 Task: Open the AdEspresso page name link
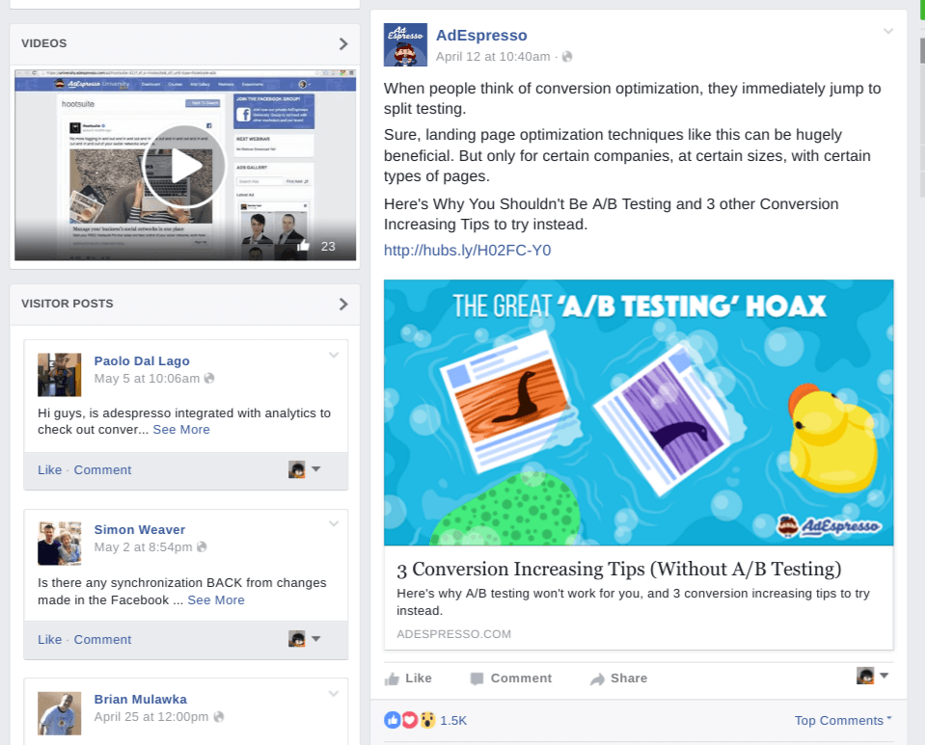coord(481,36)
